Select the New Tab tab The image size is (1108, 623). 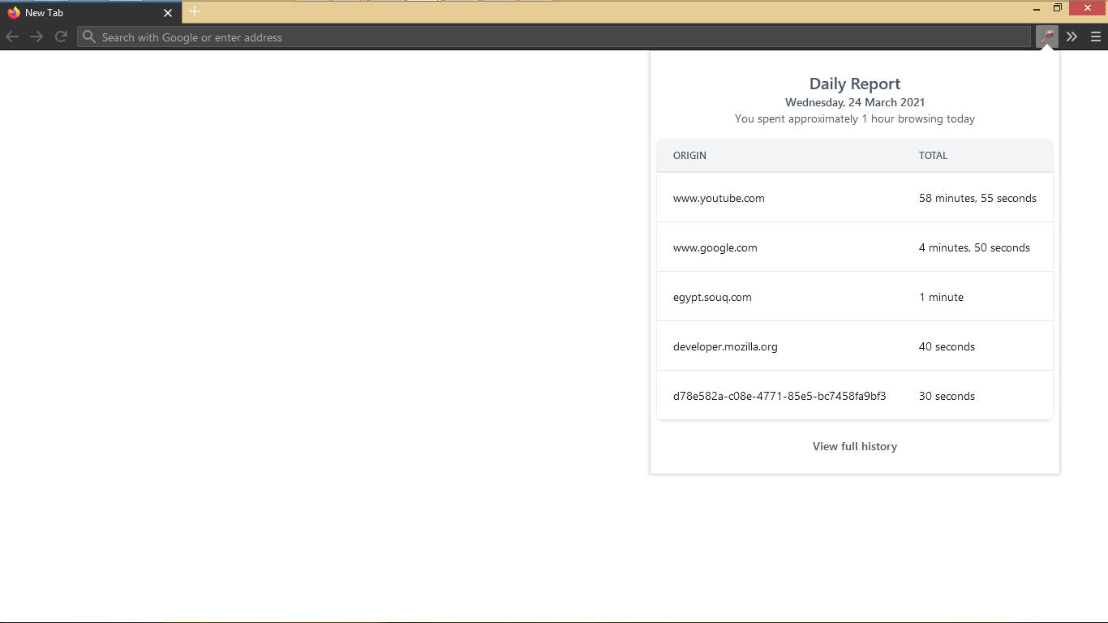[x=91, y=13]
